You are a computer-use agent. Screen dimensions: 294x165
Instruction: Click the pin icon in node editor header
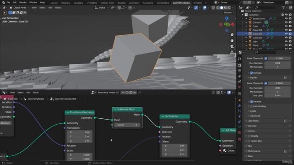coord(140,93)
